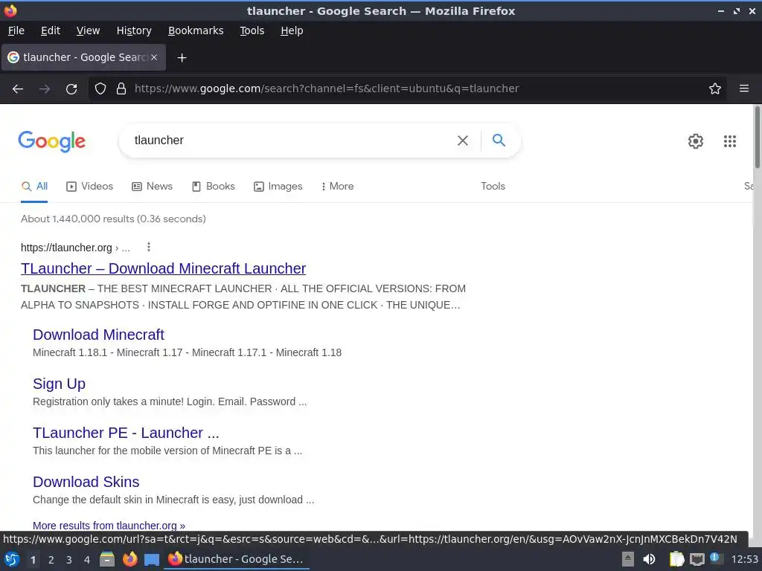Select virtual desktop 1 in the pager

33,560
